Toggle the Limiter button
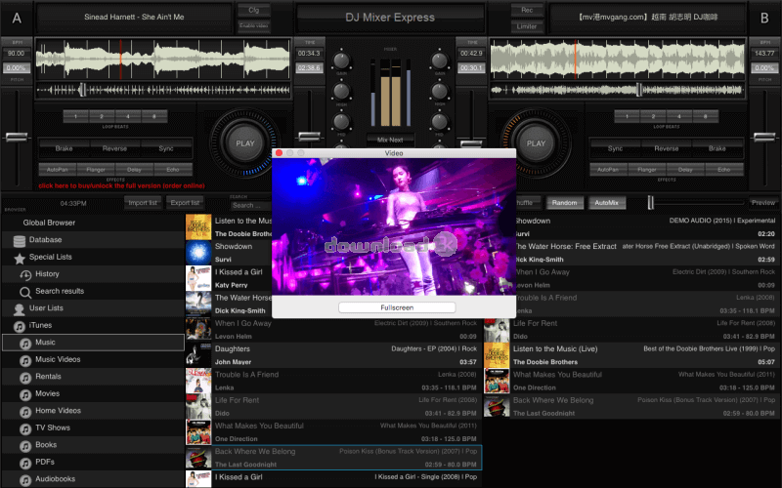Screen dimensions: 782x488 527,26
